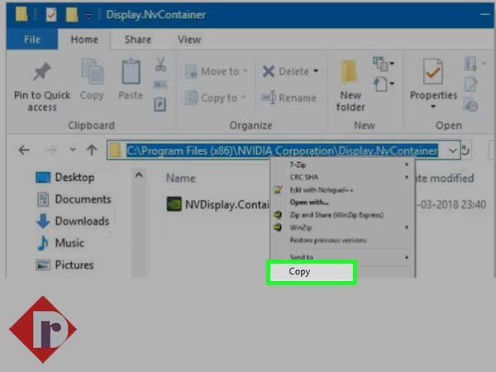Click the Cut scissors icon

click(160, 64)
